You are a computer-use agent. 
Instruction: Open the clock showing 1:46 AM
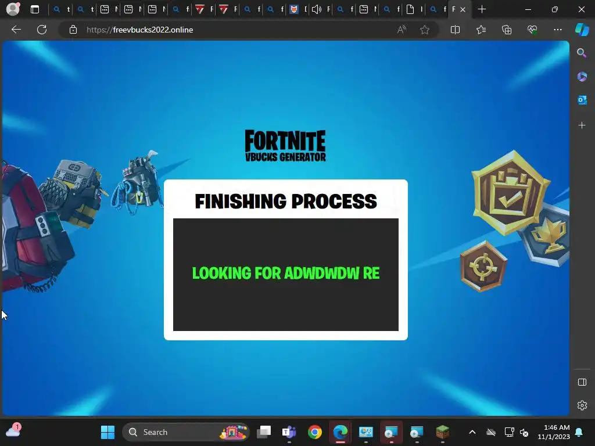(x=554, y=432)
